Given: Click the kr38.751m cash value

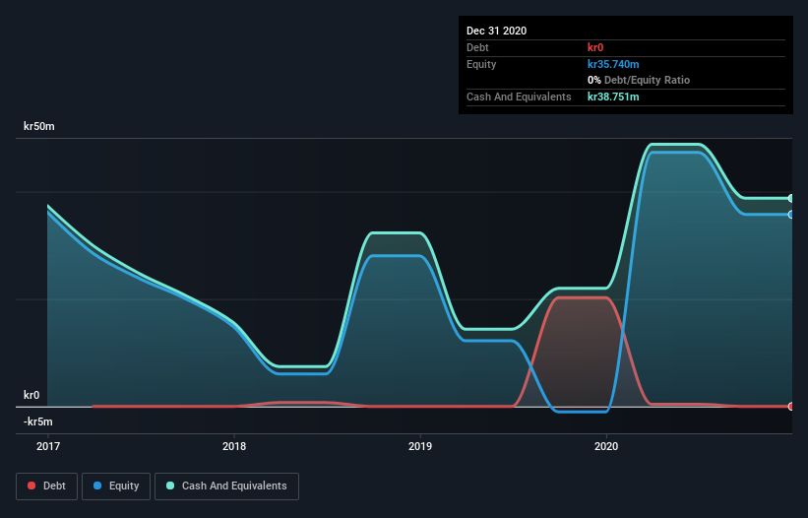Looking at the screenshot, I should (613, 97).
